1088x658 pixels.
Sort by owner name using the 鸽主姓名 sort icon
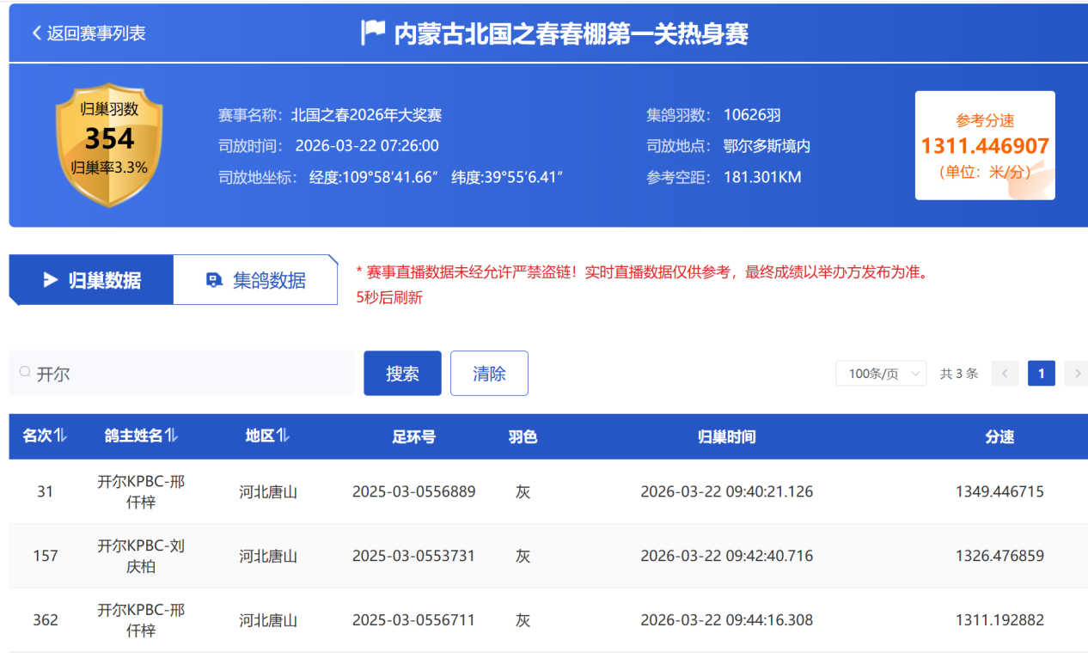point(172,436)
